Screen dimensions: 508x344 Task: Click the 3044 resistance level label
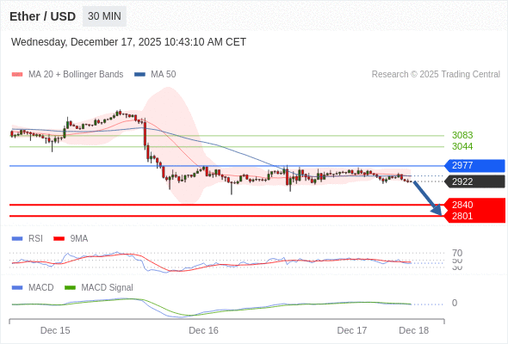(462, 146)
